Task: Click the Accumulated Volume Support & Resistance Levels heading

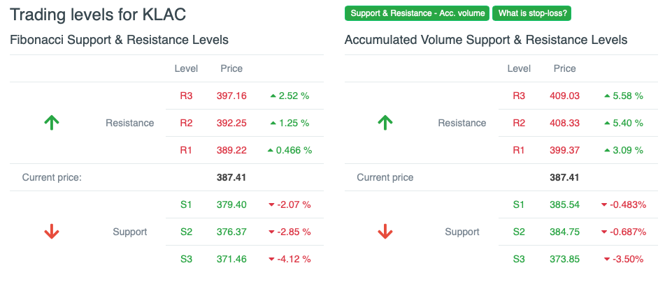Action: point(486,40)
